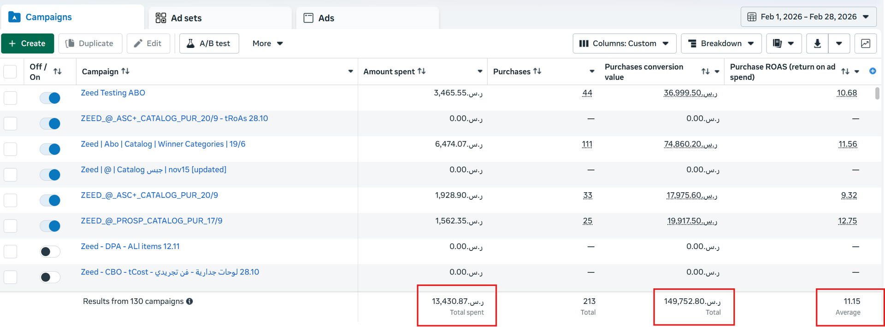Check the Zeed - DPA - ALl items row checkbox
This screenshot has height=327, width=885.
(10, 251)
